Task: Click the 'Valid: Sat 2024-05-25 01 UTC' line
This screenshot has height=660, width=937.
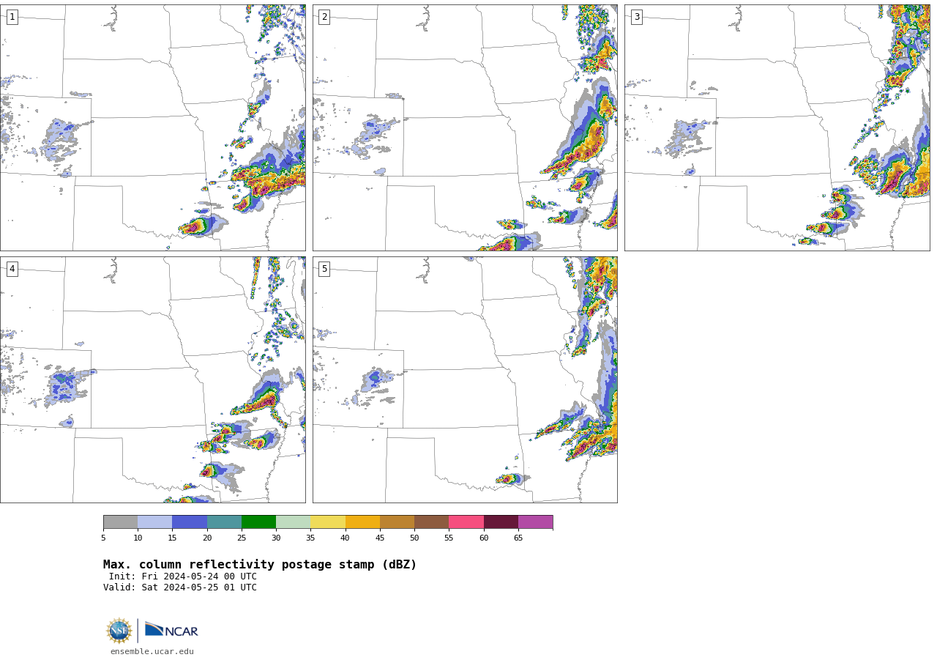Action: 180,587
